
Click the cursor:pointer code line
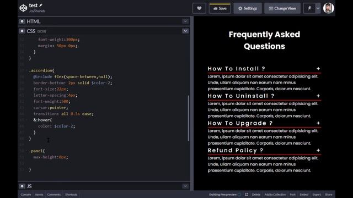[51, 108]
